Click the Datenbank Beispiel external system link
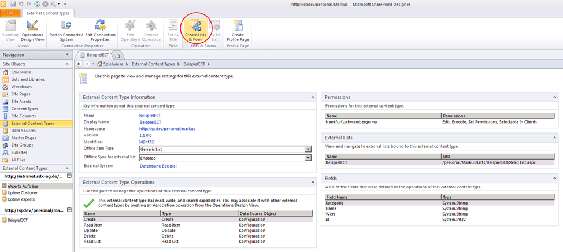Viewport: 563px width, 252px height. (158, 166)
